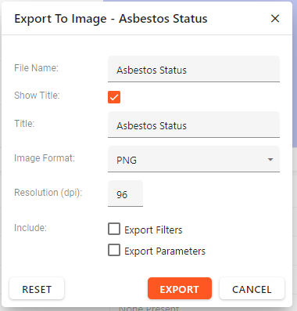This screenshot has height=311, width=297.
Task: Click the Export Filters label text
Action: click(153, 230)
